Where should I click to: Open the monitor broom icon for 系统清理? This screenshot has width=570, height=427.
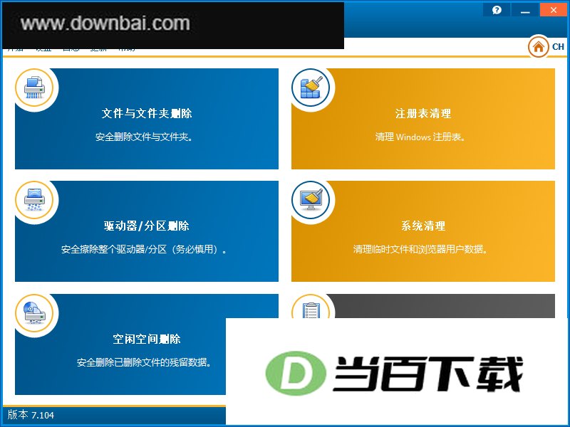click(311, 200)
